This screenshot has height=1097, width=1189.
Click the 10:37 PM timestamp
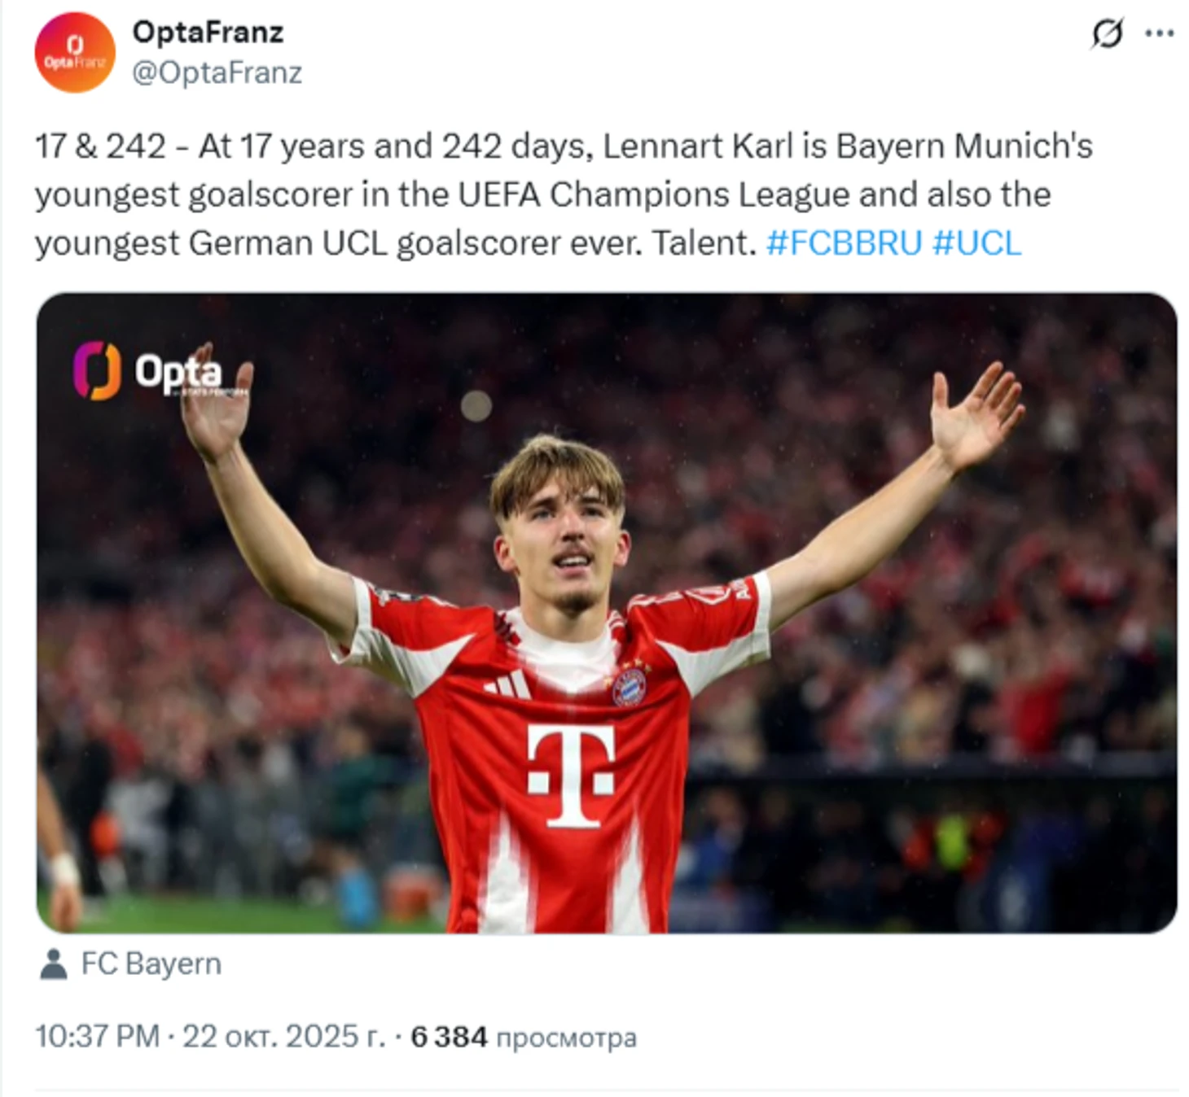pyautogui.click(x=97, y=1036)
